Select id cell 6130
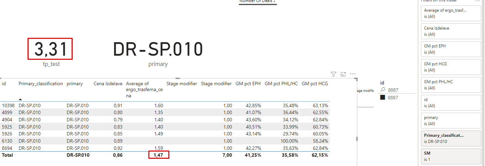This screenshot has width=485, height=166. [x=7, y=141]
